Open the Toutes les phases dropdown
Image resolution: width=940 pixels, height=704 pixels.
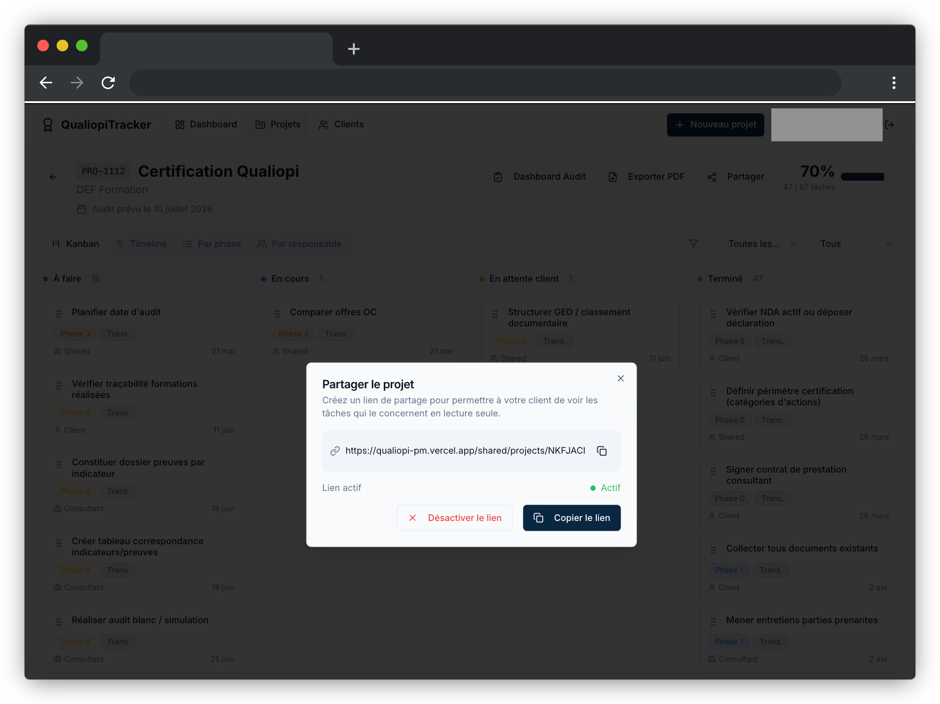755,244
